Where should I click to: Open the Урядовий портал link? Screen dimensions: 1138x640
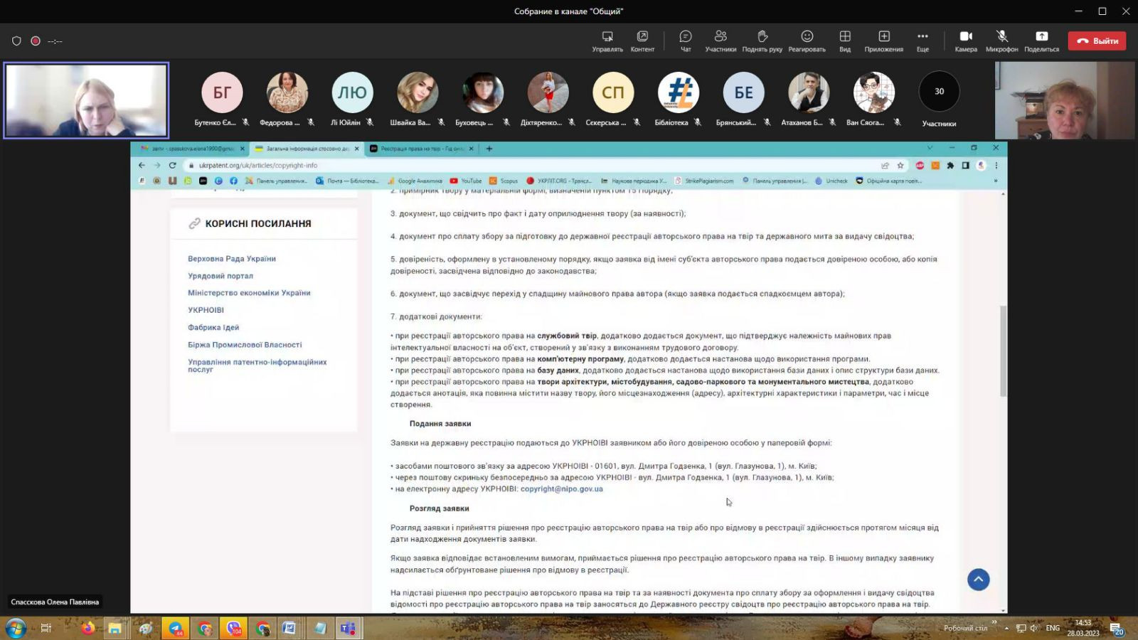click(220, 276)
